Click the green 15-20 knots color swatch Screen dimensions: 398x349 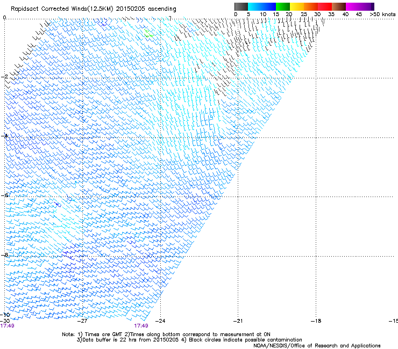tap(283, 6)
